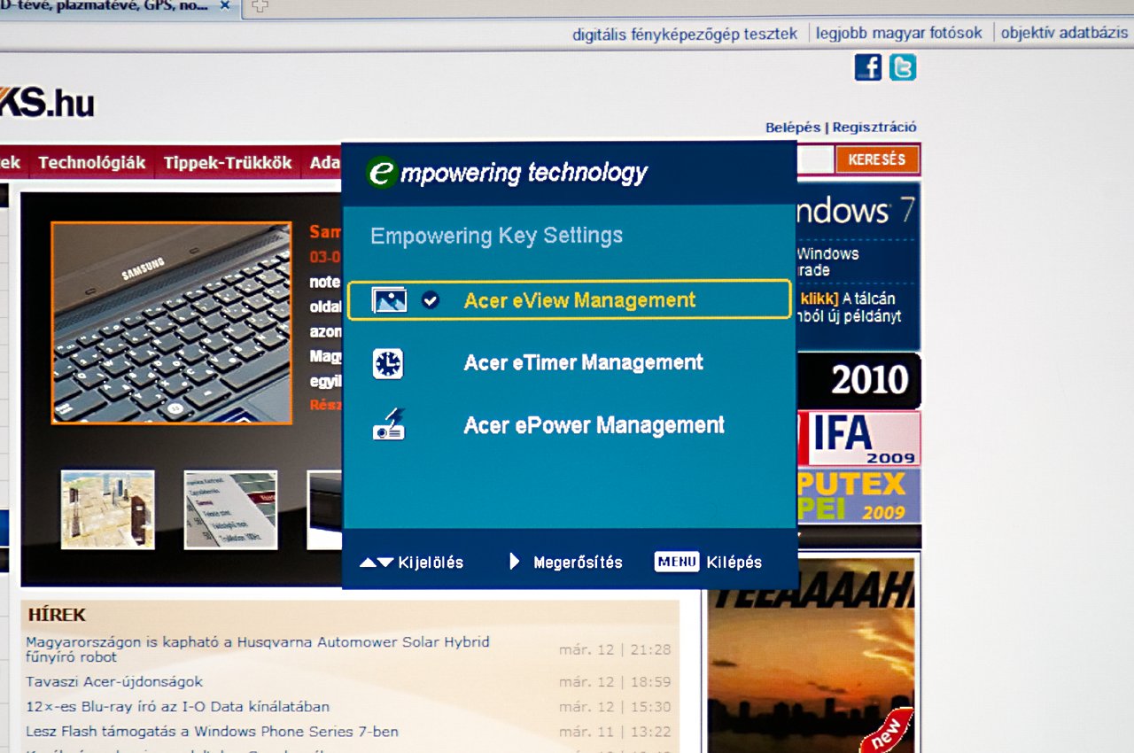This screenshot has width=1134, height=753.
Task: Open the Tavaszi Acer-újdonságok news article
Action: click(114, 682)
